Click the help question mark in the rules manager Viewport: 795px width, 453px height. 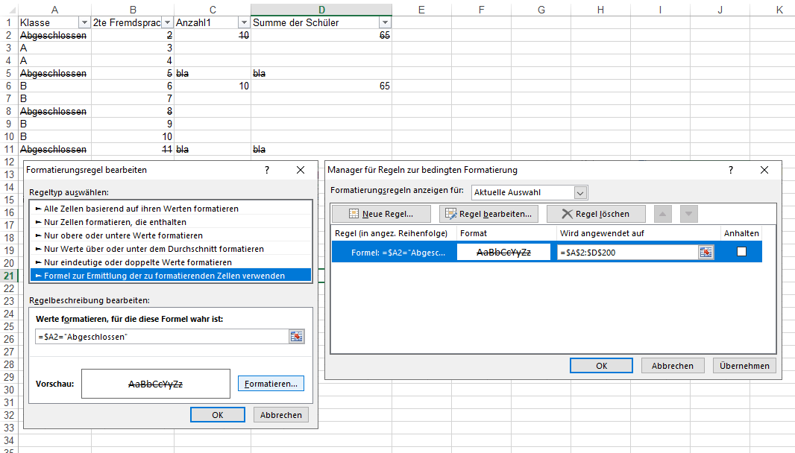730,170
